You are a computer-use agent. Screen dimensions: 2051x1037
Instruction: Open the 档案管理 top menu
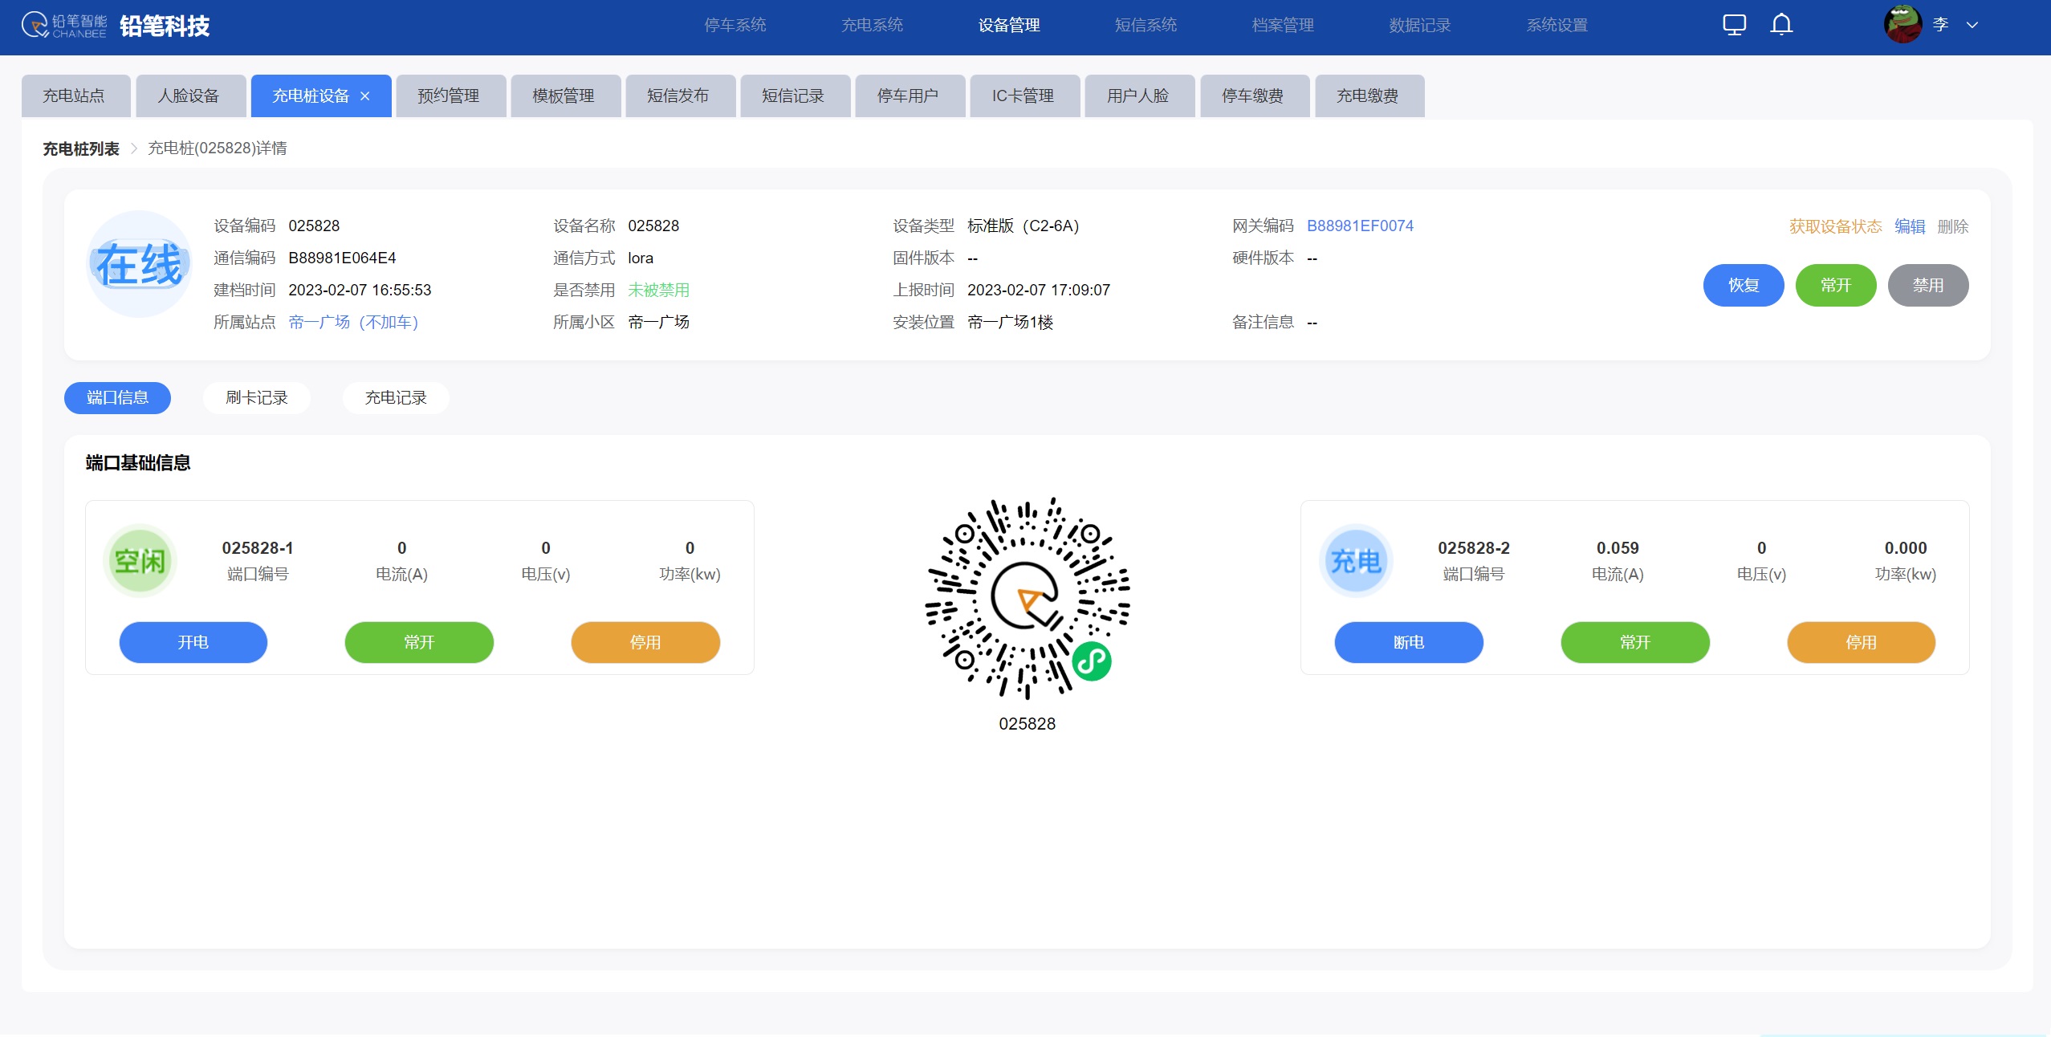pos(1283,26)
